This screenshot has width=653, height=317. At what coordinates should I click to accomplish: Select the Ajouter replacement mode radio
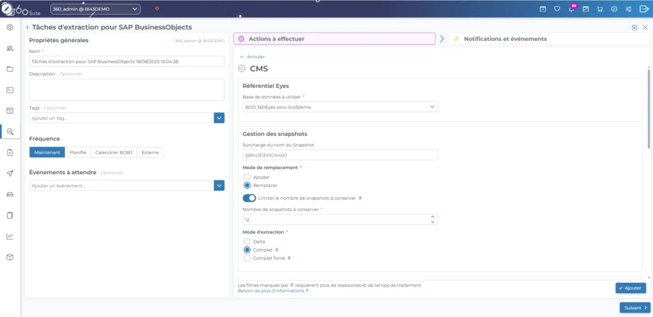click(x=247, y=176)
